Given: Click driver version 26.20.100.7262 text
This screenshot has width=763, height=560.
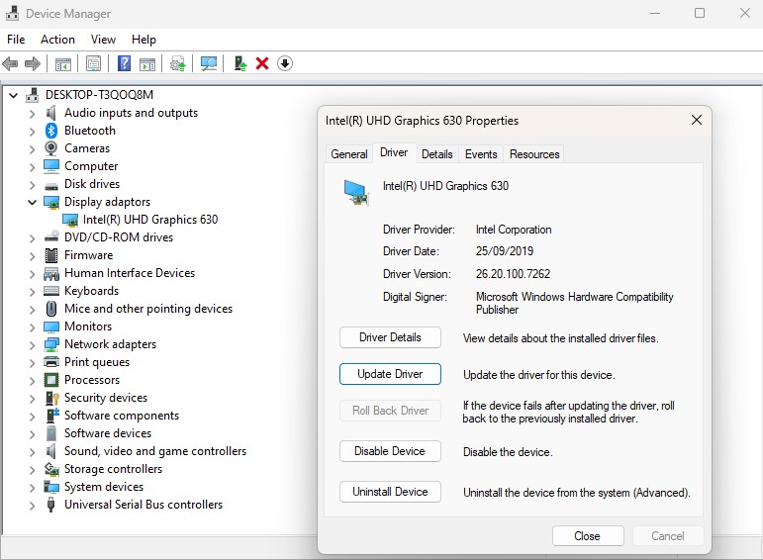Looking at the screenshot, I should pos(513,274).
